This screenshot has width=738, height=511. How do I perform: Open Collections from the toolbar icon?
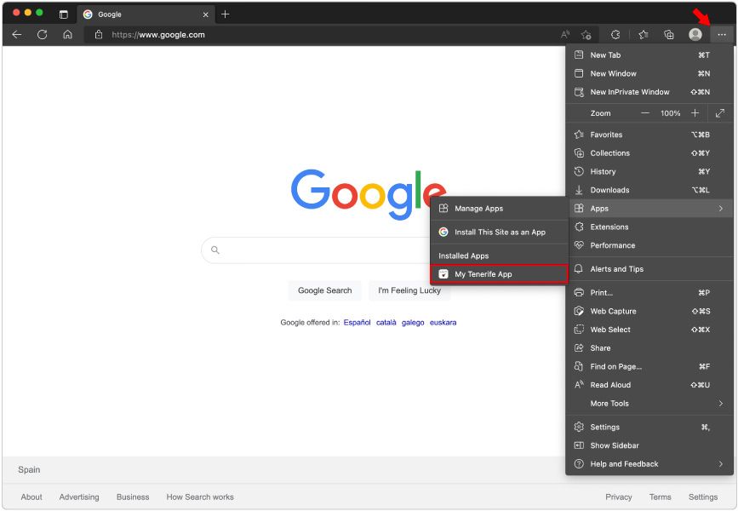(668, 35)
